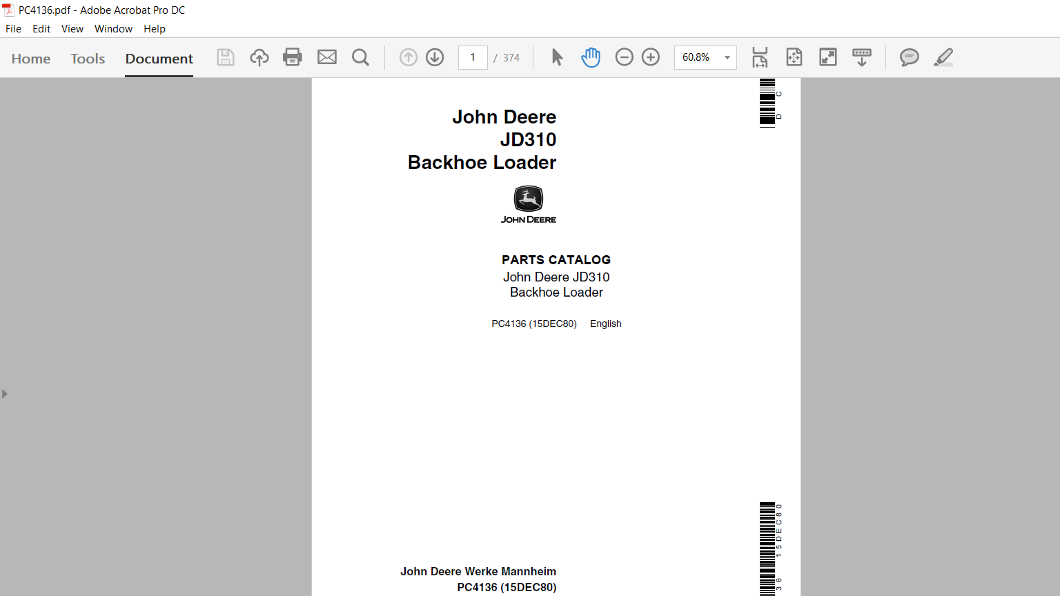Expand the left navigation pane arrow

[4, 394]
